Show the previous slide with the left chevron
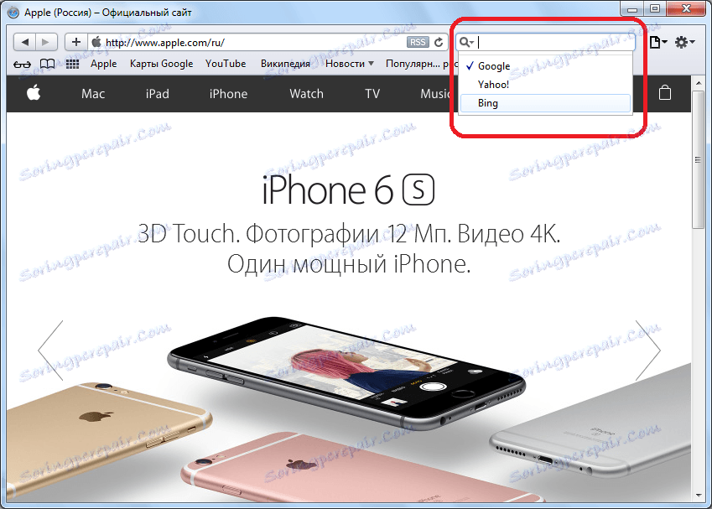Image resolution: width=712 pixels, height=509 pixels. 51,350
